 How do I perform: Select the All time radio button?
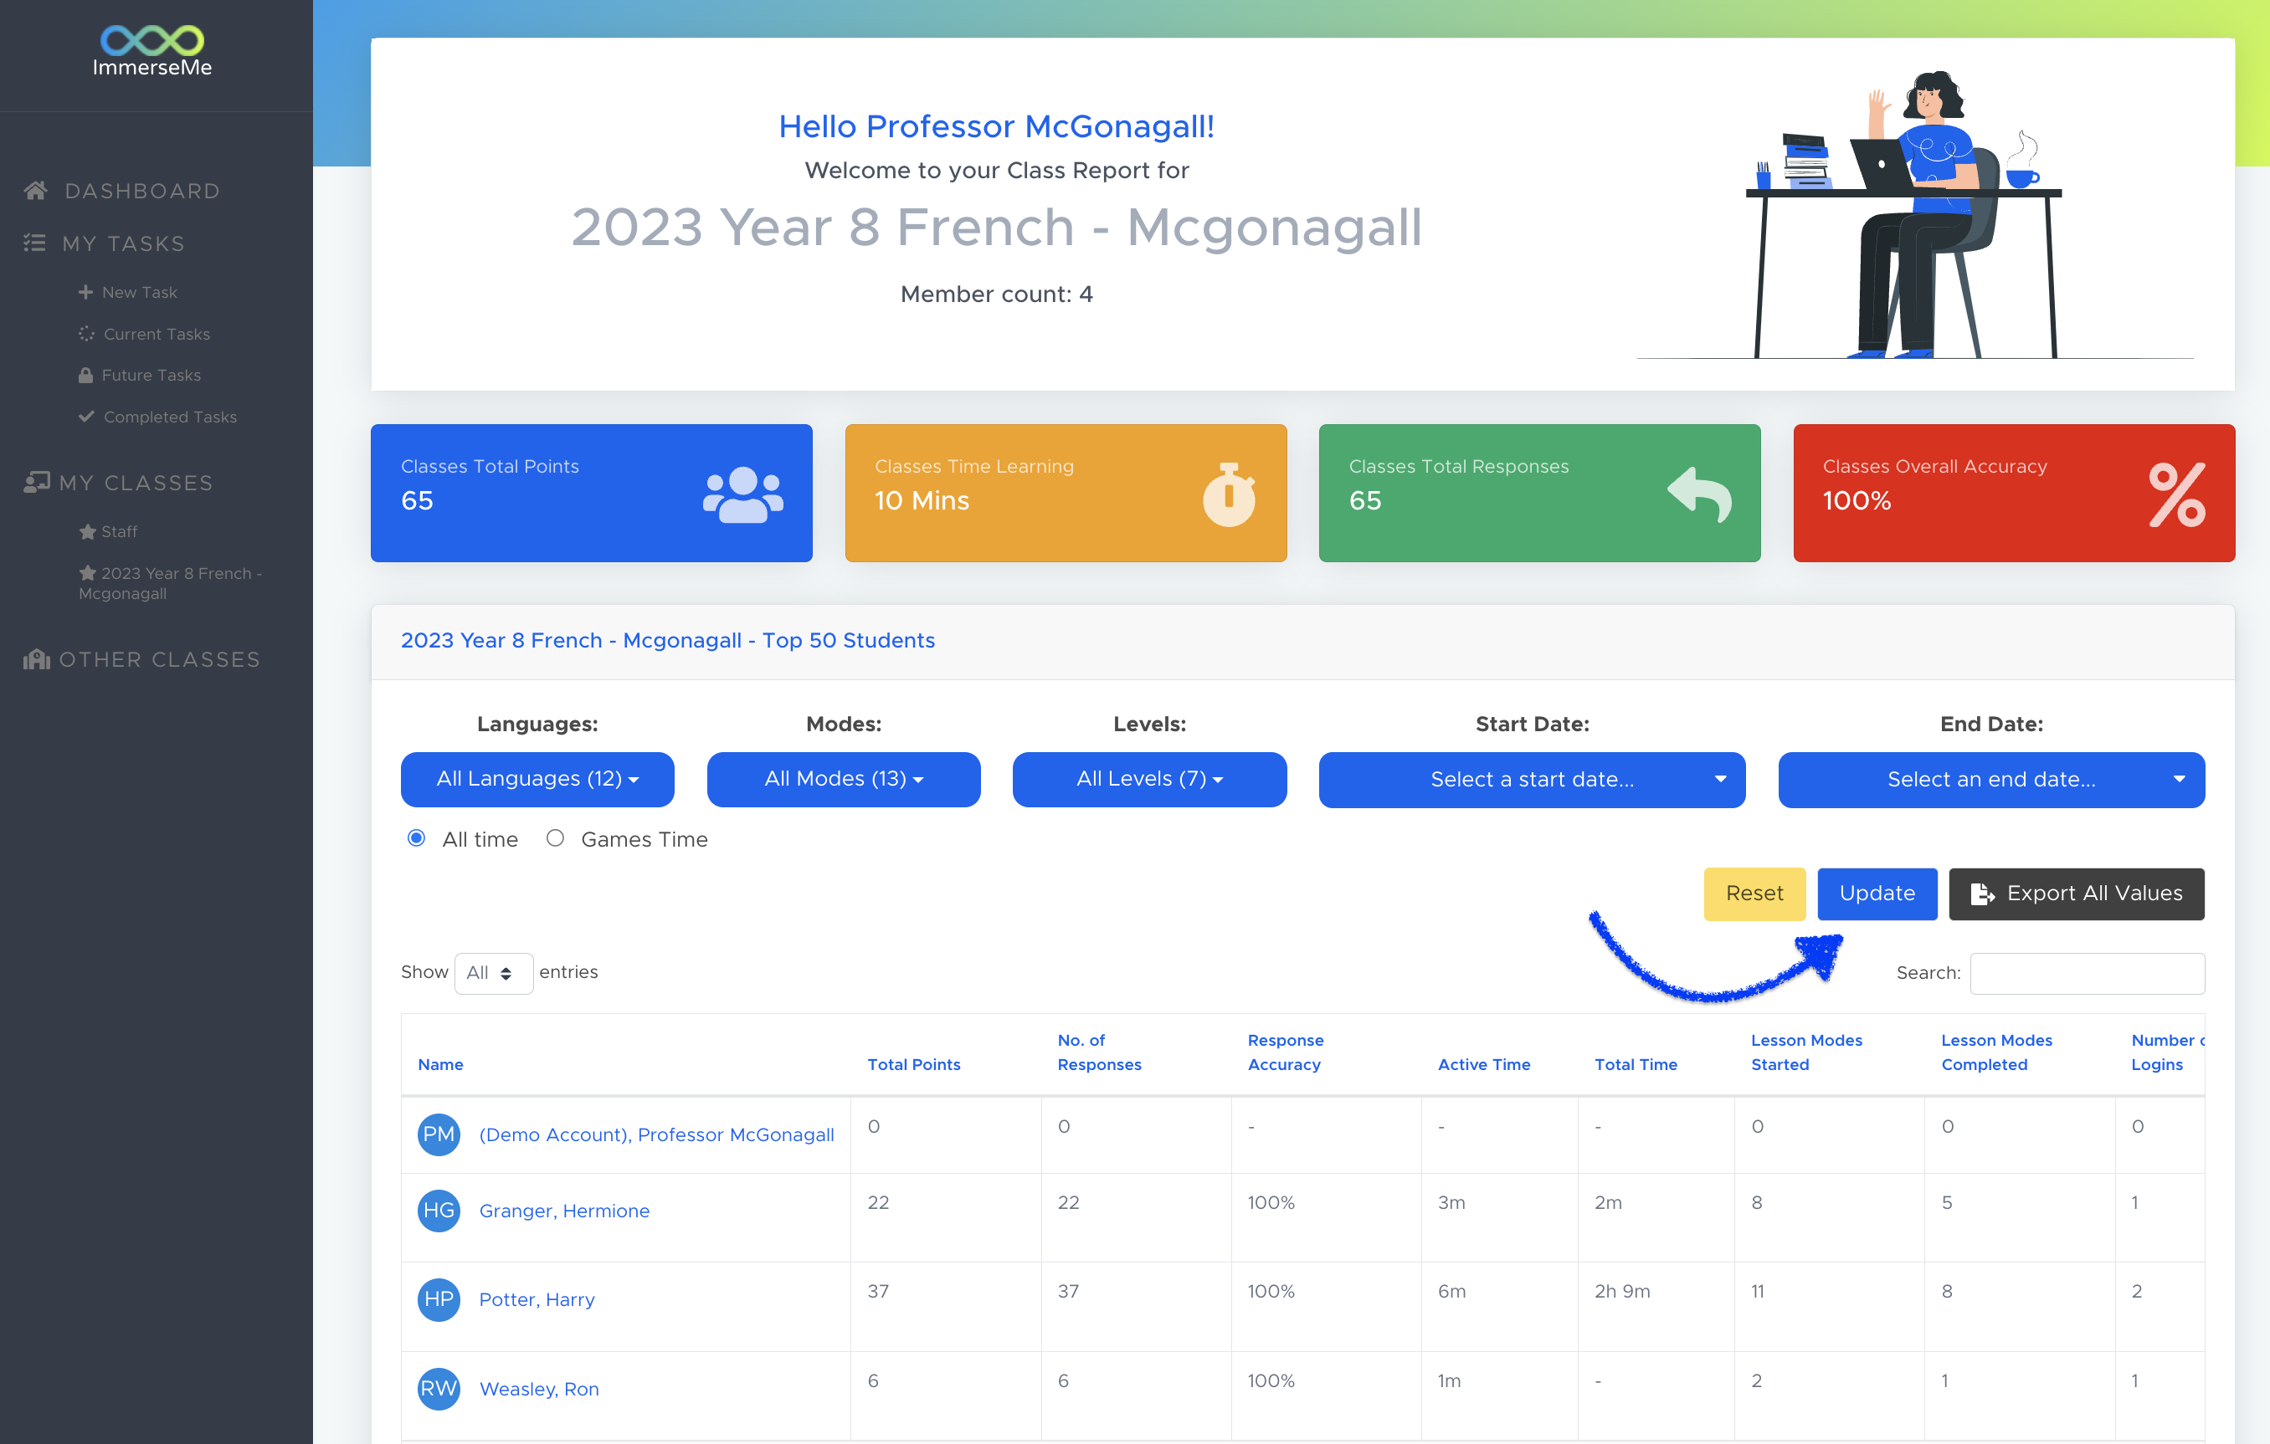(416, 838)
